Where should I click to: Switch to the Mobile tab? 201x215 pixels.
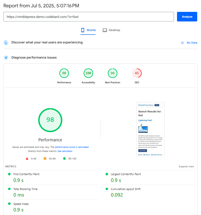click(88, 30)
